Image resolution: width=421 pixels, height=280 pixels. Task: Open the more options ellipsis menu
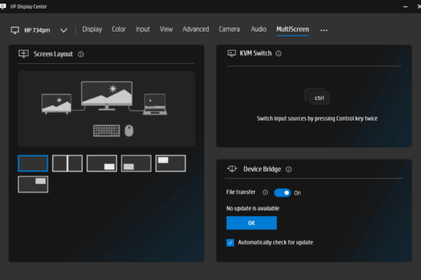coord(324,30)
